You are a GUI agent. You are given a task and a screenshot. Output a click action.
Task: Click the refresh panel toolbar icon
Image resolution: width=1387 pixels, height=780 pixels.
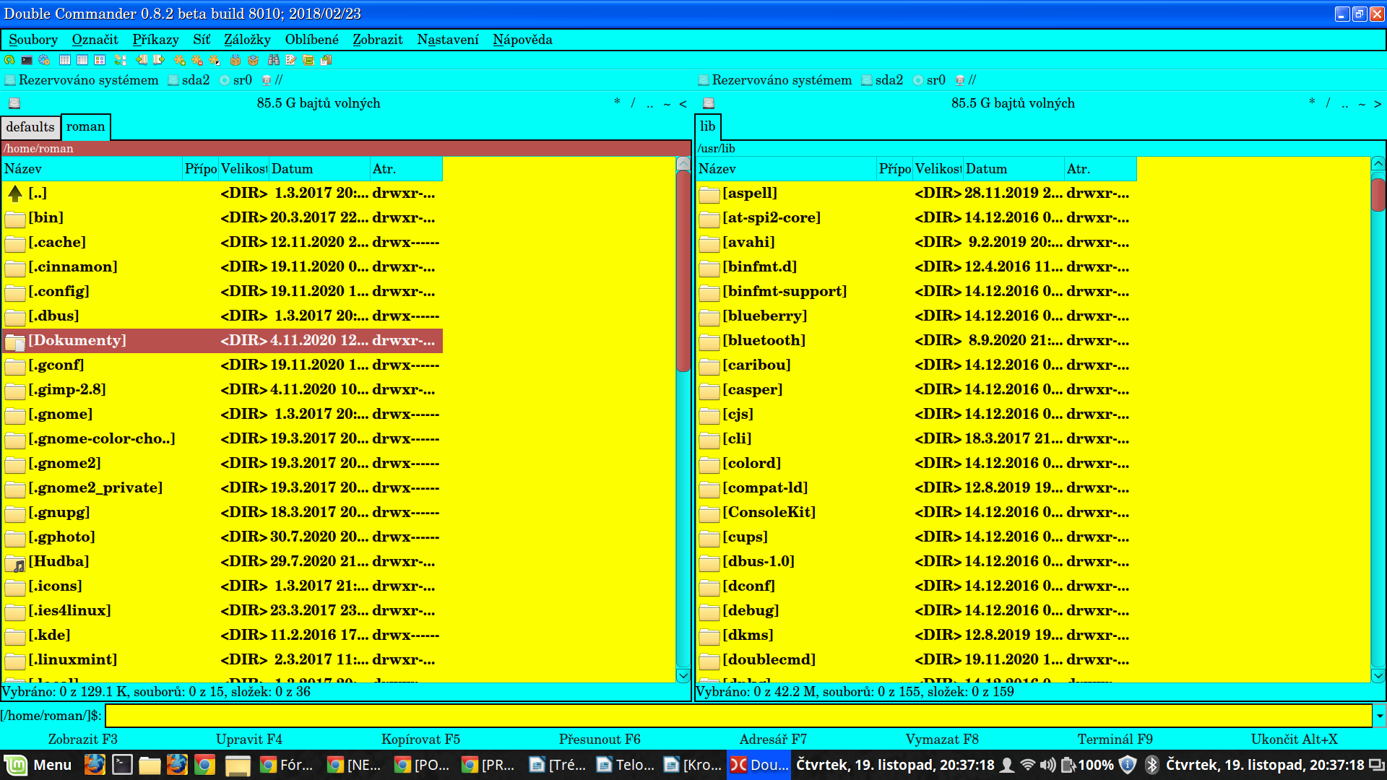[9, 60]
